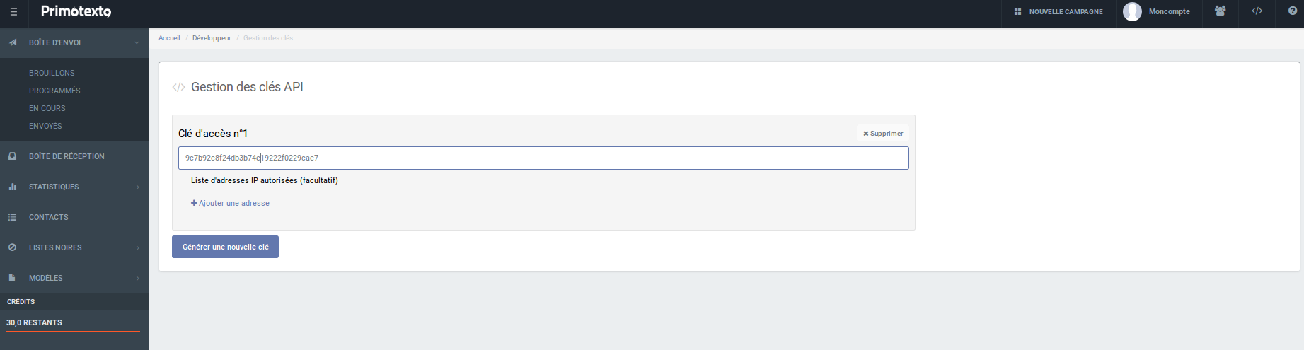Expand the Listes noires submenu arrow

pos(138,247)
